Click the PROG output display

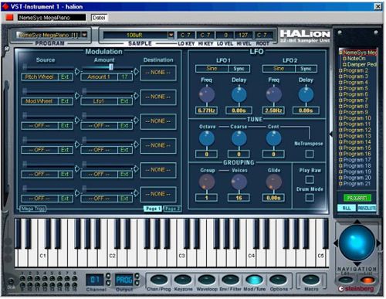[x=124, y=280]
